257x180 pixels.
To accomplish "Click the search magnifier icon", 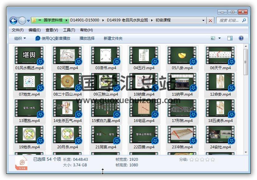I will click(x=244, y=20).
